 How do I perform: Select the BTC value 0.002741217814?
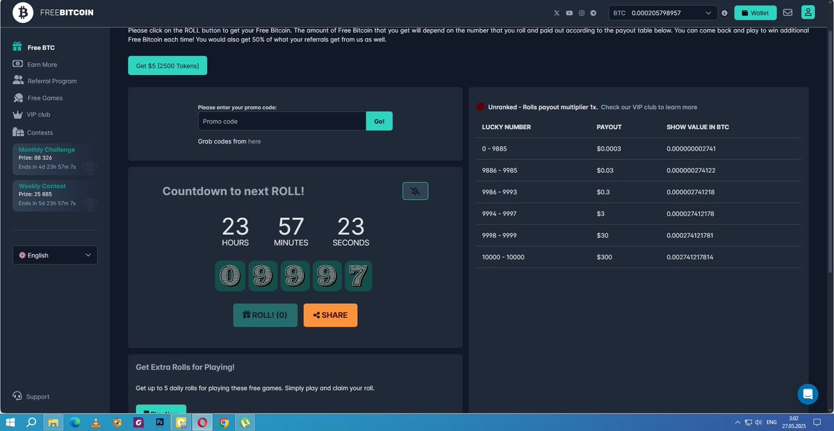click(690, 257)
